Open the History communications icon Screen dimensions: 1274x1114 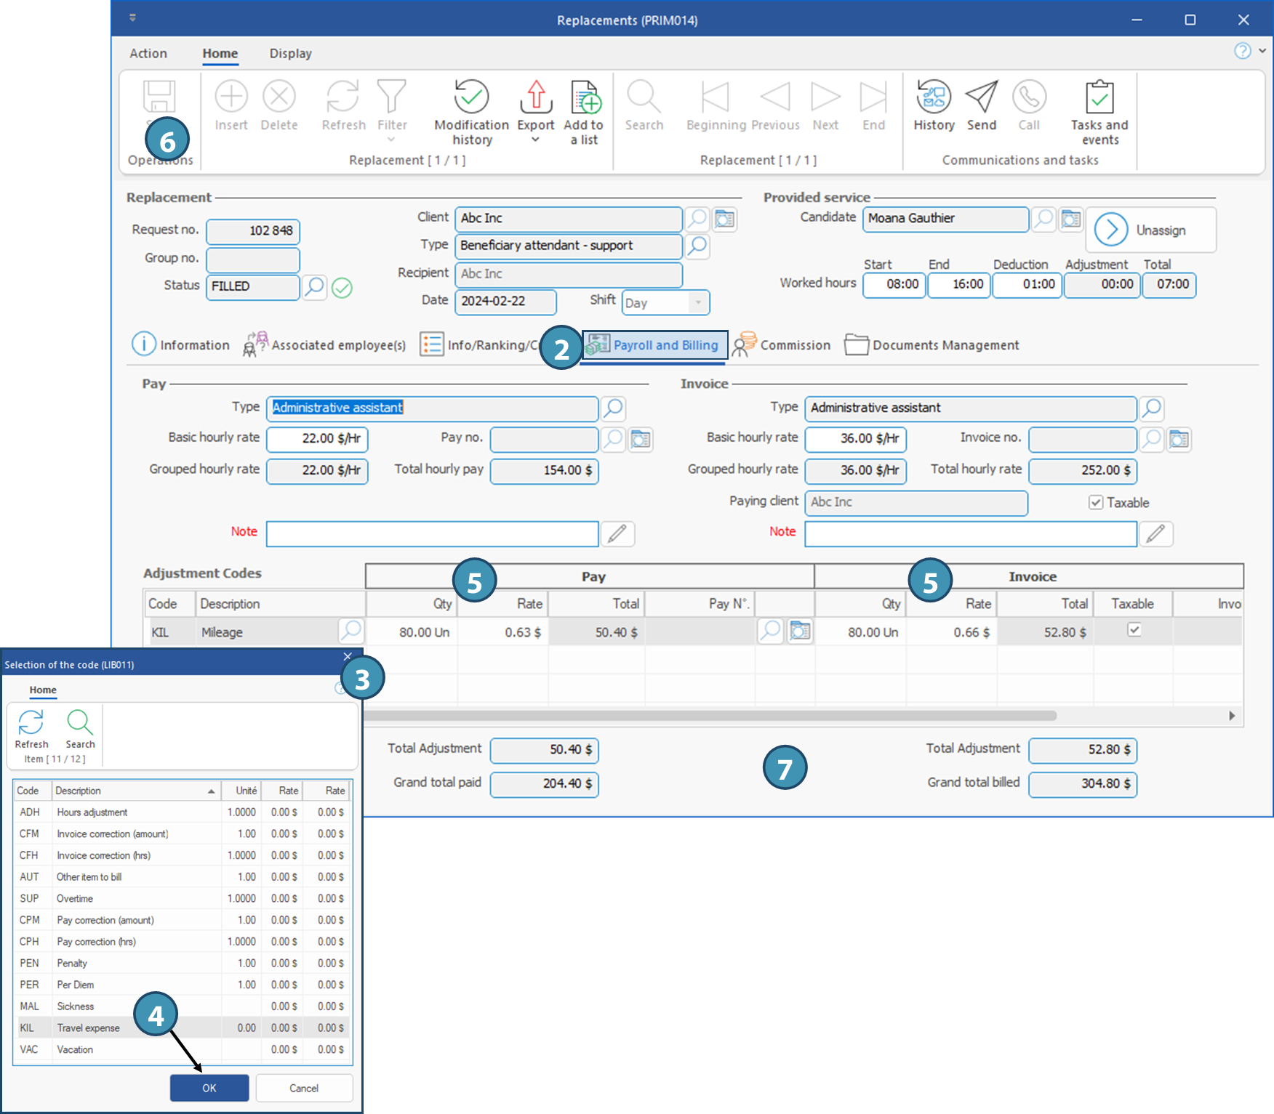(934, 97)
